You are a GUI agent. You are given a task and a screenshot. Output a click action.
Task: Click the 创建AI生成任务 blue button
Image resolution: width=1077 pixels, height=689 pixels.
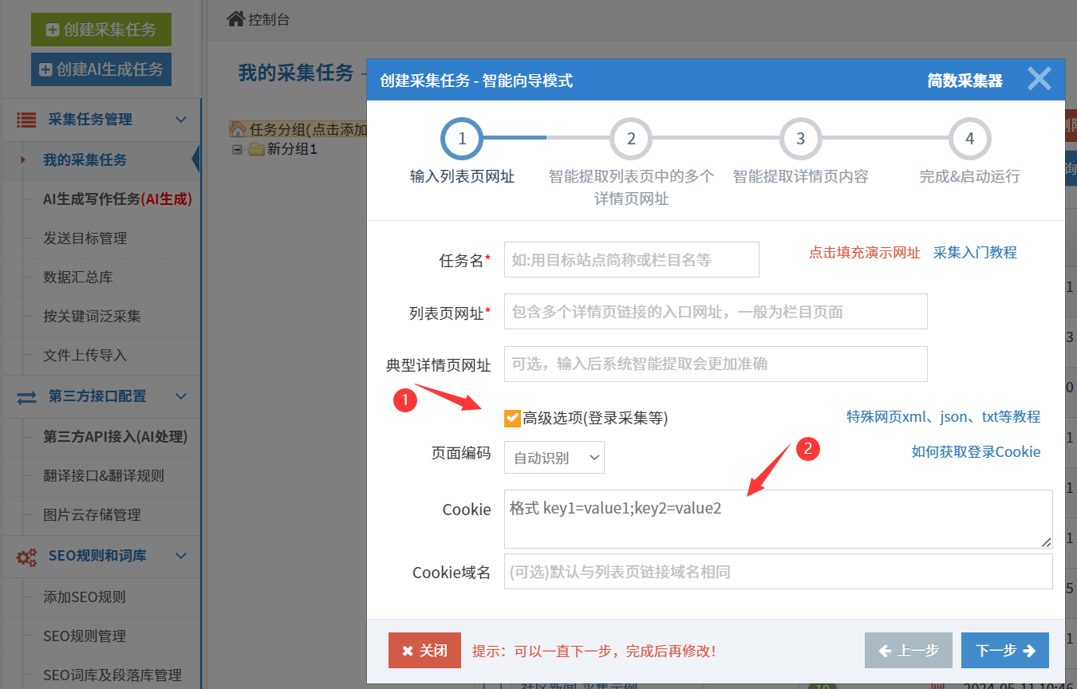tap(101, 69)
